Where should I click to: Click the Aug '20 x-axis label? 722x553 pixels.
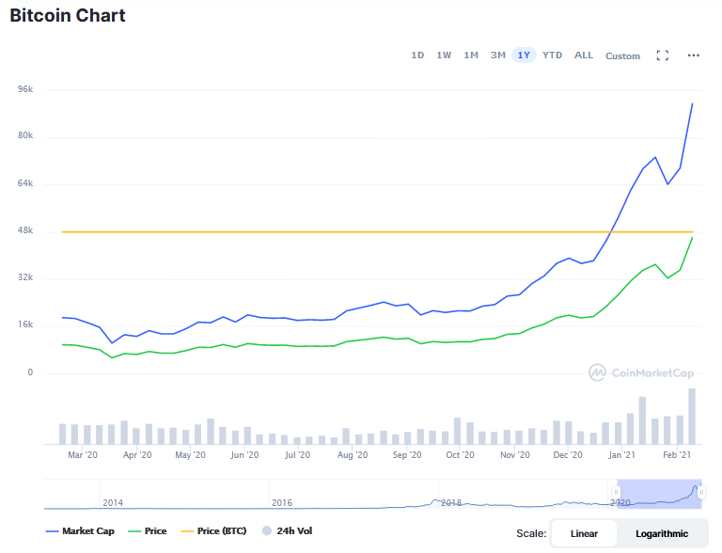(x=353, y=455)
